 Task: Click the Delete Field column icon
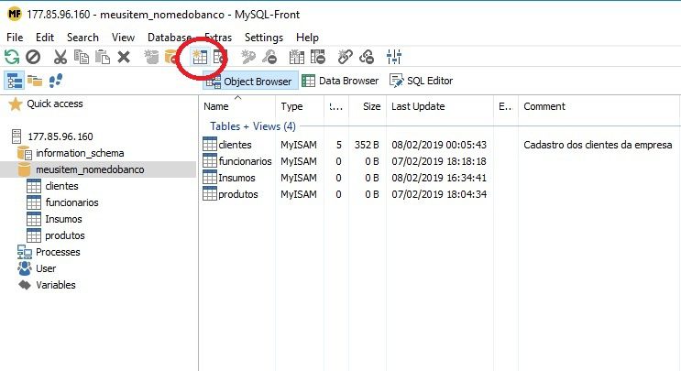(317, 57)
